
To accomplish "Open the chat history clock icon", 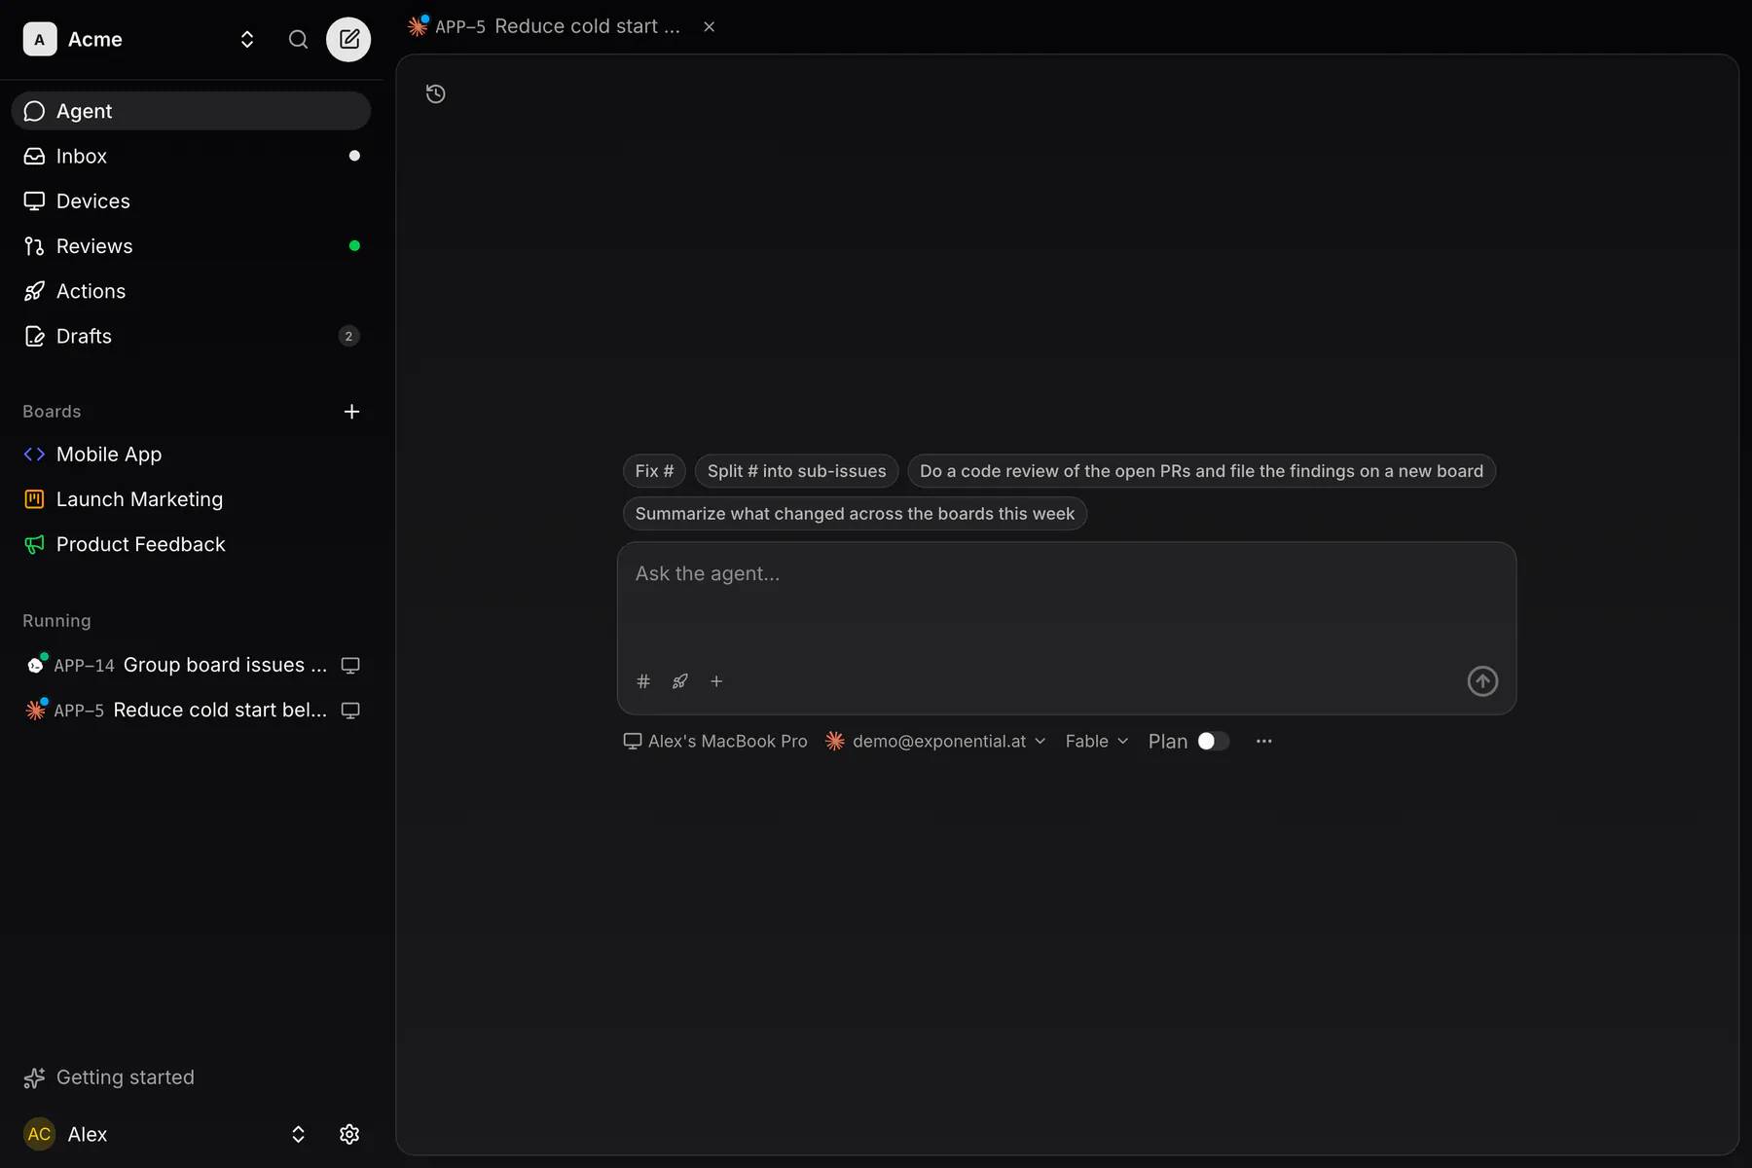I will 436,93.
